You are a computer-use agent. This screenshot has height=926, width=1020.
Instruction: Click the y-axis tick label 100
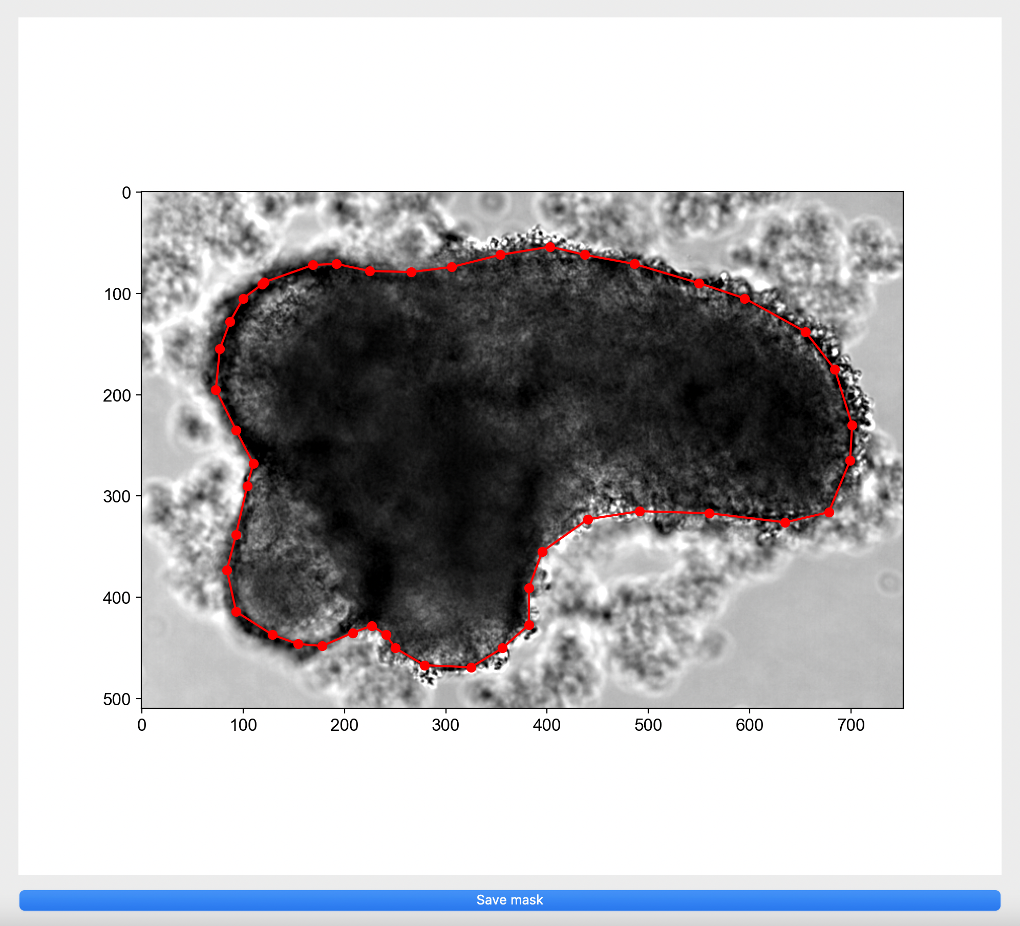(x=117, y=294)
